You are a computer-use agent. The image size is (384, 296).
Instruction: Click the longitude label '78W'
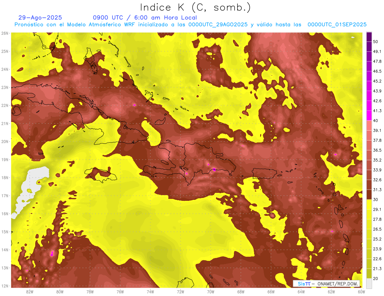[90, 292]
